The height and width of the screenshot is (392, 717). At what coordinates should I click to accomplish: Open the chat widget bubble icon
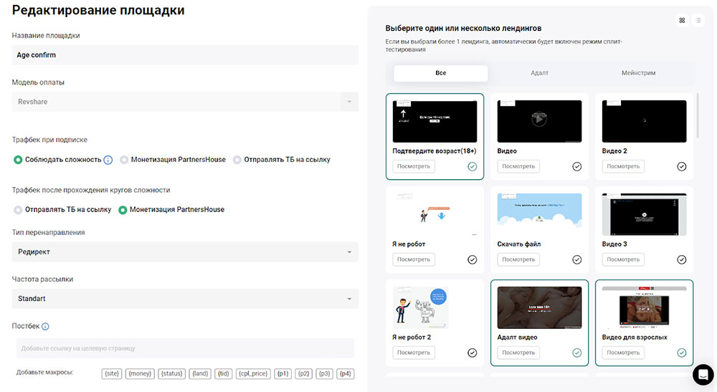(703, 375)
